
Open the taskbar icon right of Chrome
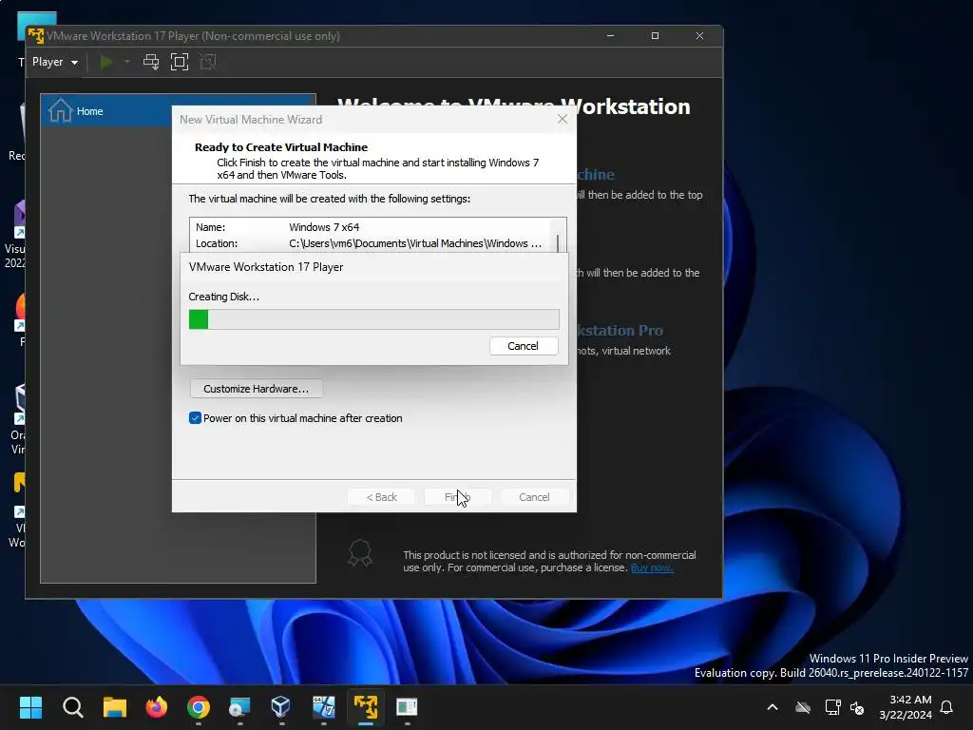[x=239, y=707]
